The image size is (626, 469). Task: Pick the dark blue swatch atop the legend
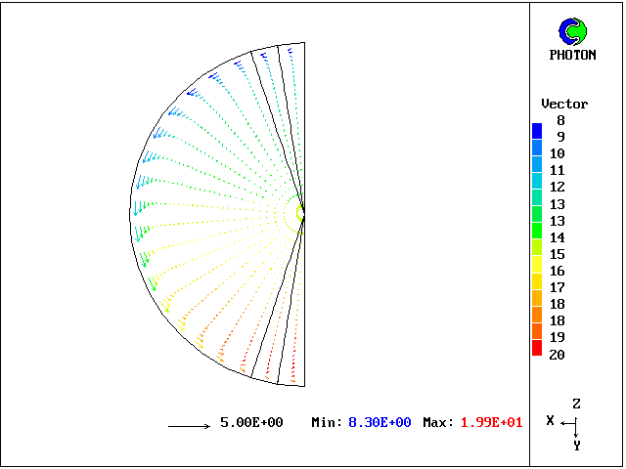537,129
